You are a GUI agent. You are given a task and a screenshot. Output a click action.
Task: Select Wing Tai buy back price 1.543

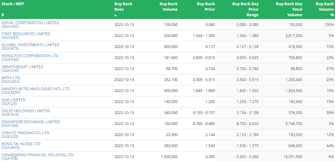210,146
